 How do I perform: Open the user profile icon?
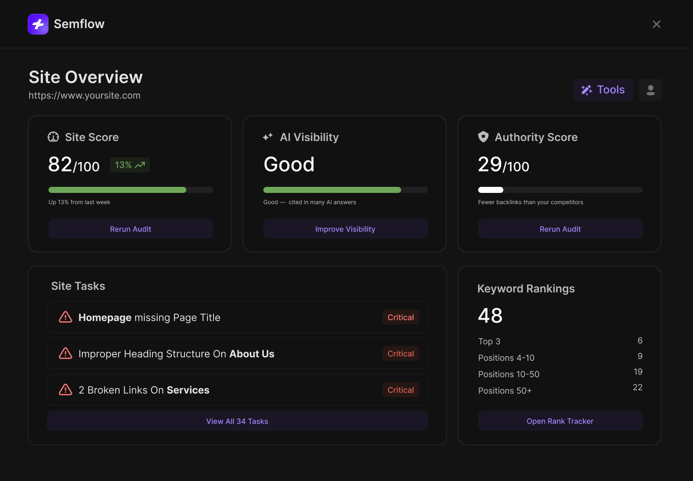click(651, 90)
